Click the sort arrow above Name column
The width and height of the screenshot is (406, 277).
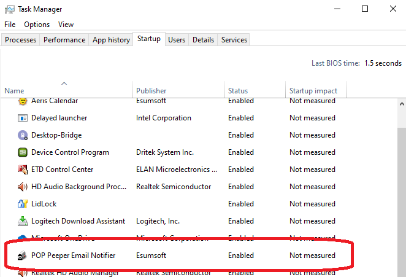click(64, 84)
